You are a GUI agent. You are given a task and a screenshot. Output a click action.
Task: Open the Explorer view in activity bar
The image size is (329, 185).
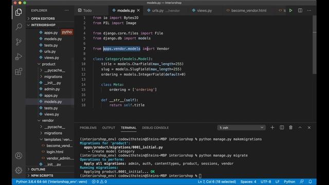pos(19,12)
